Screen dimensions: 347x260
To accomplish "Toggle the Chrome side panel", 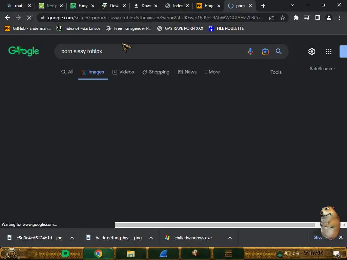I will [x=318, y=18].
